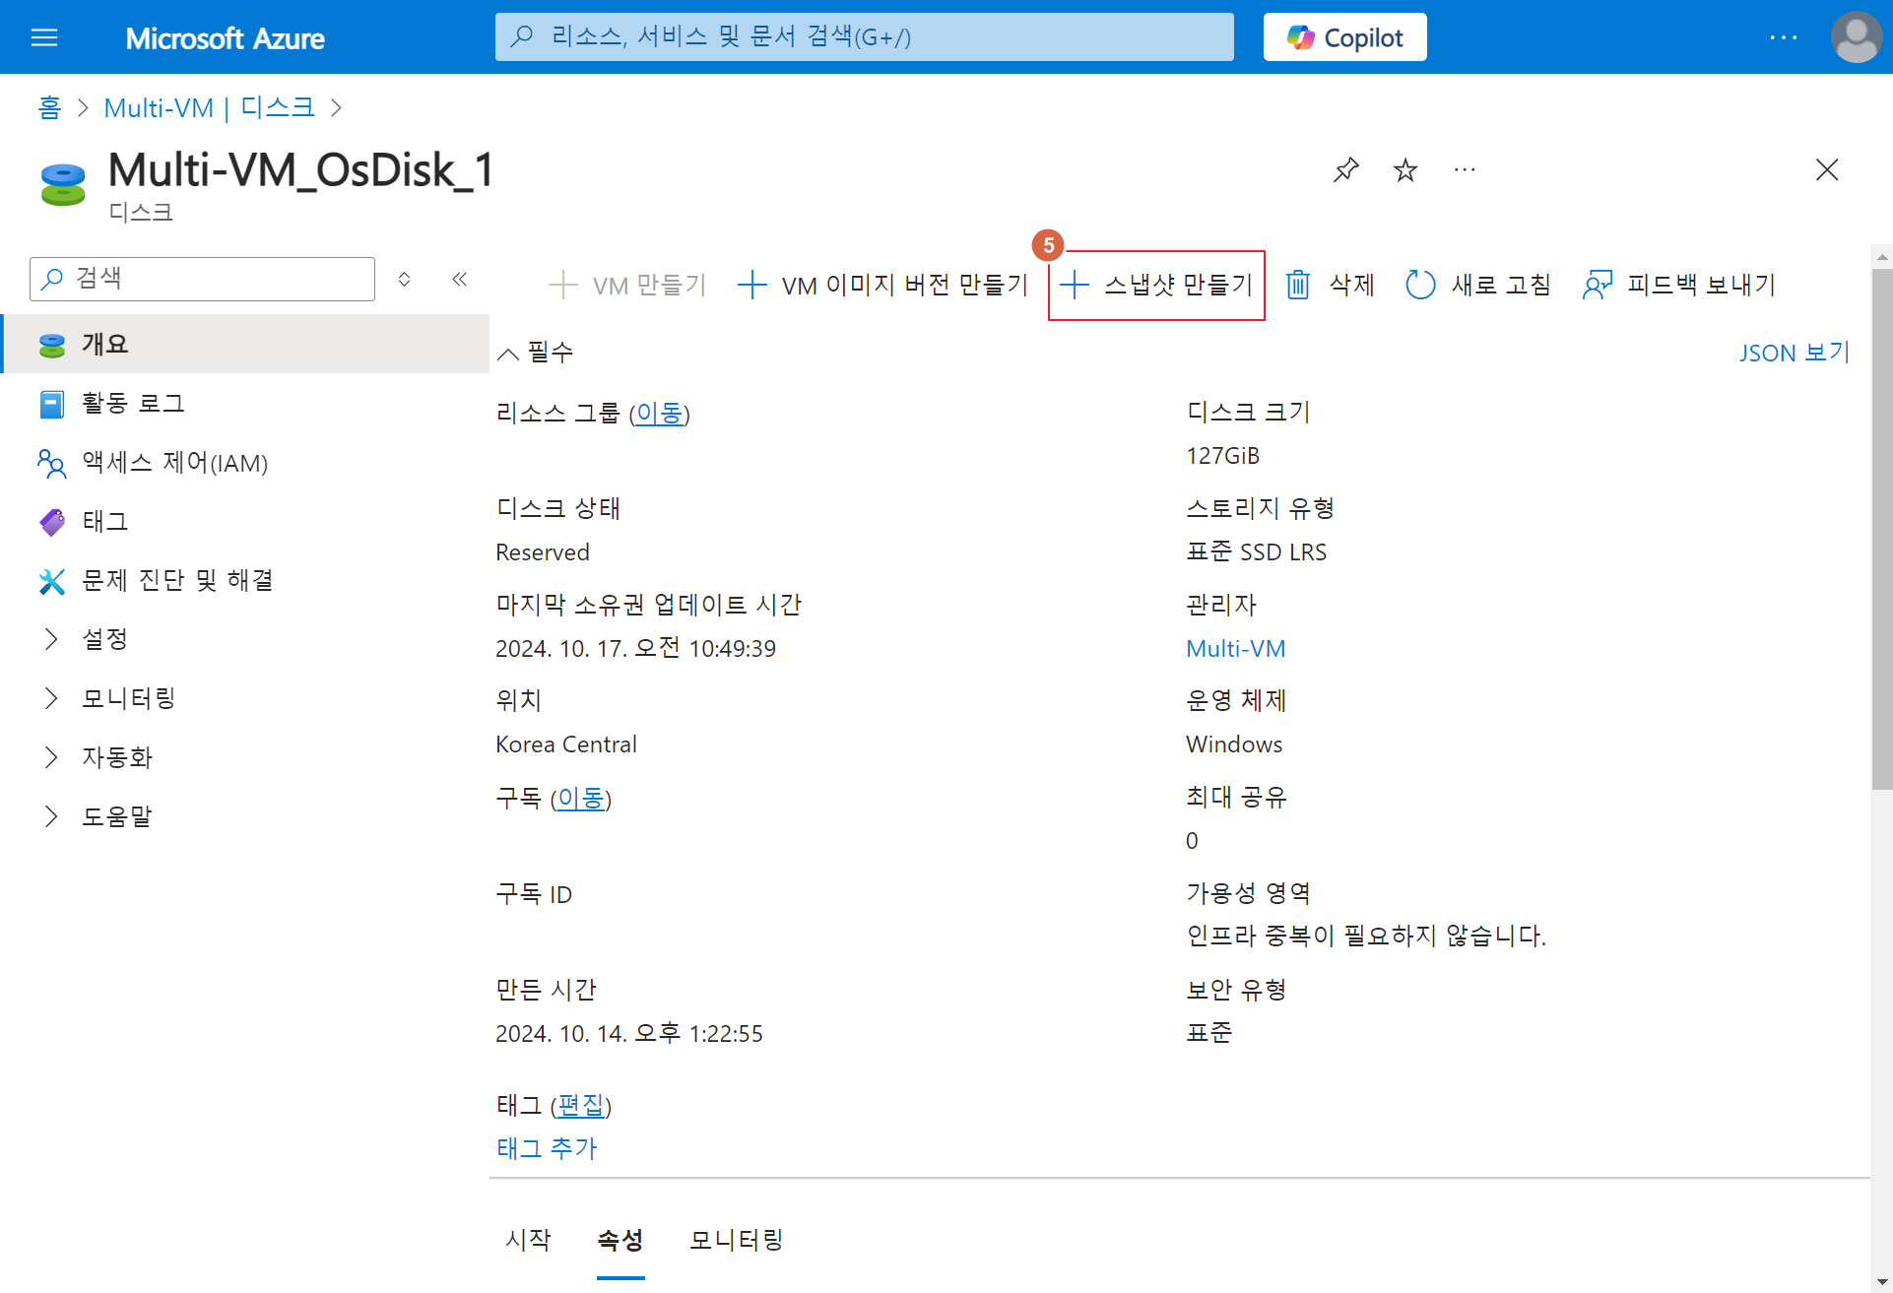
Task: Switch to the bottom 모니터링 tab
Action: (736, 1240)
